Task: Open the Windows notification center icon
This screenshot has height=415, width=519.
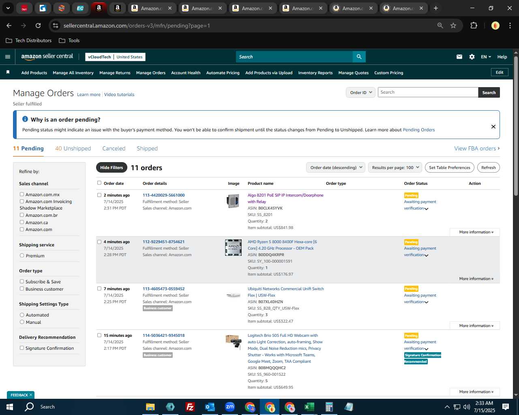Action: pyautogui.click(x=506, y=407)
